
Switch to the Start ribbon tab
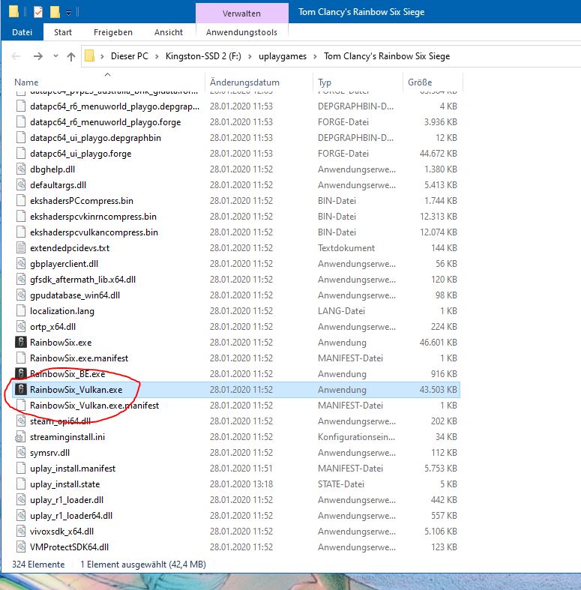coord(63,32)
